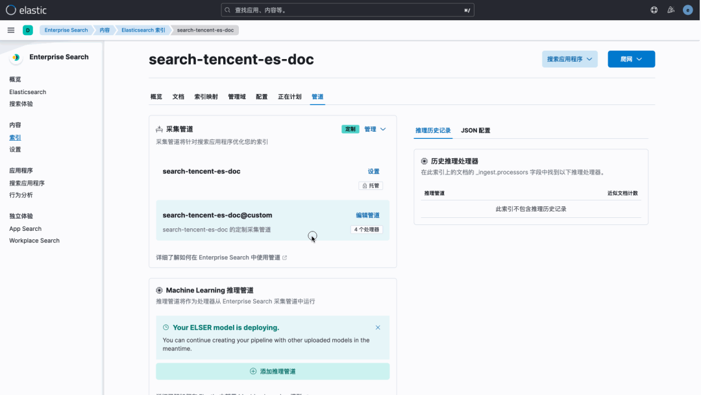Open Indices in the sidebar
Screen dimensions: 701x395
point(15,138)
